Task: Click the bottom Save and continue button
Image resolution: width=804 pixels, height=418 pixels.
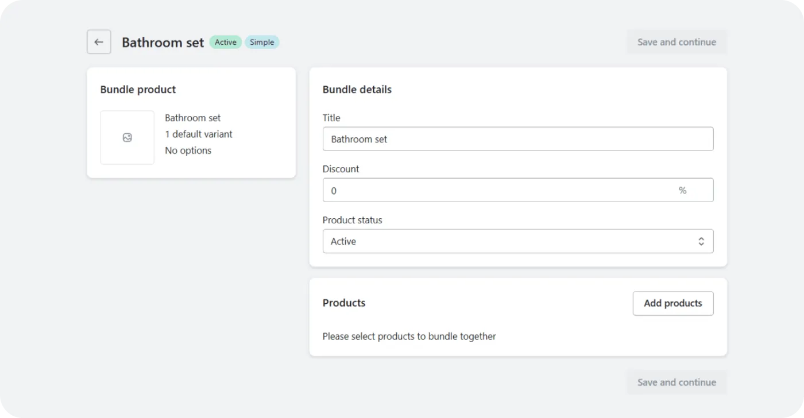Action: coord(677,382)
